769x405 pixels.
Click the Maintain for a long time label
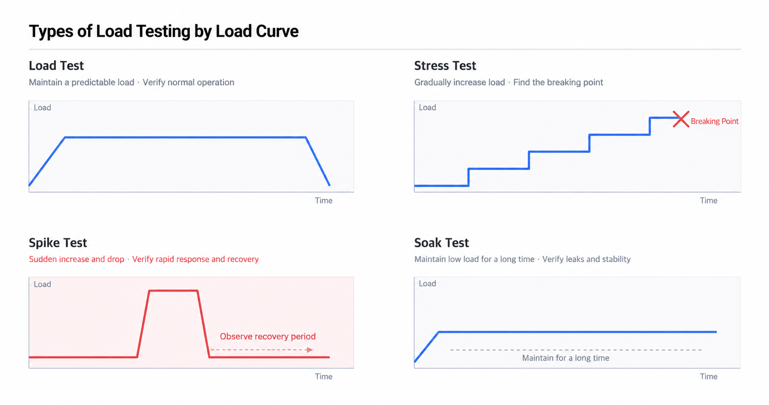pyautogui.click(x=565, y=358)
